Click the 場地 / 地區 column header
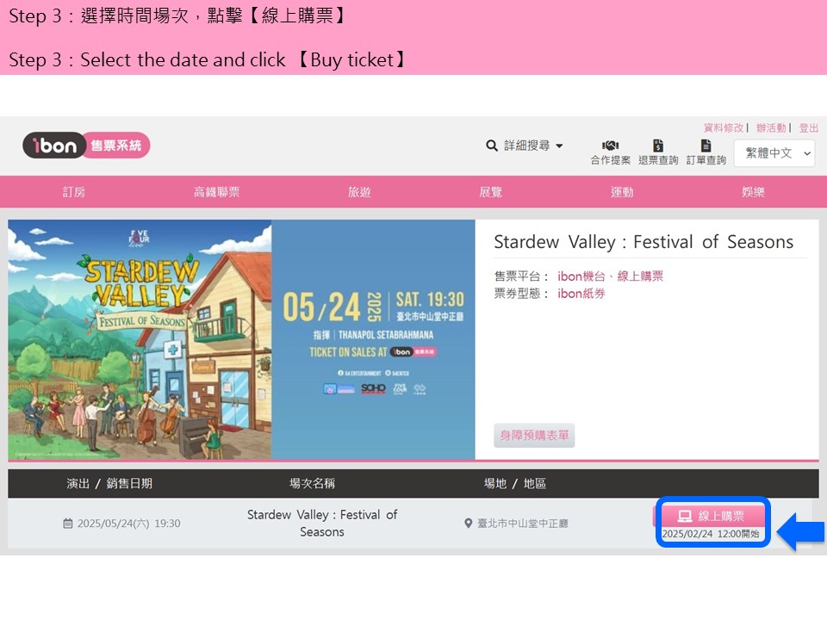This screenshot has height=620, width=827. pos(515,483)
